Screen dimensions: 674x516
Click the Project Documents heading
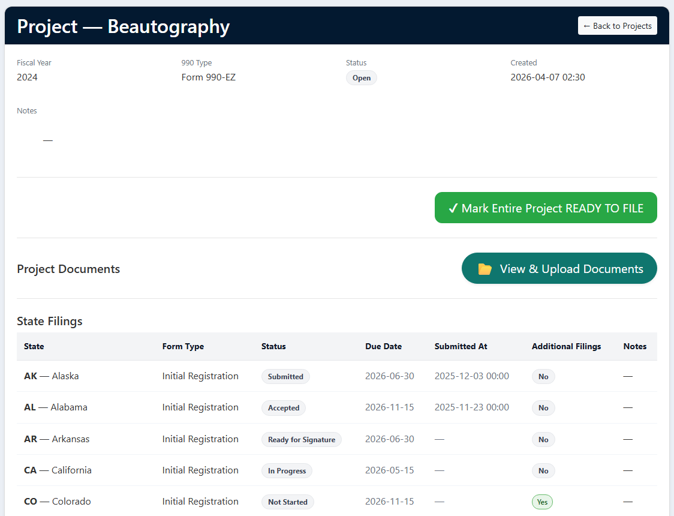click(x=68, y=269)
